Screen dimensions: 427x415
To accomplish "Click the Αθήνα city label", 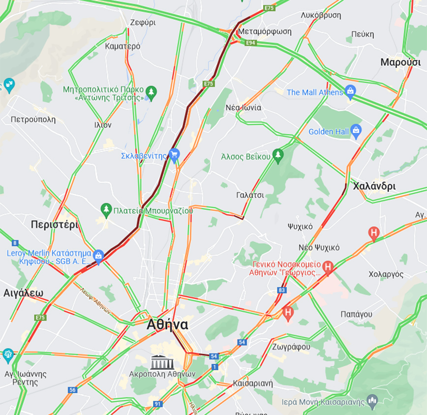I will coord(167,325).
